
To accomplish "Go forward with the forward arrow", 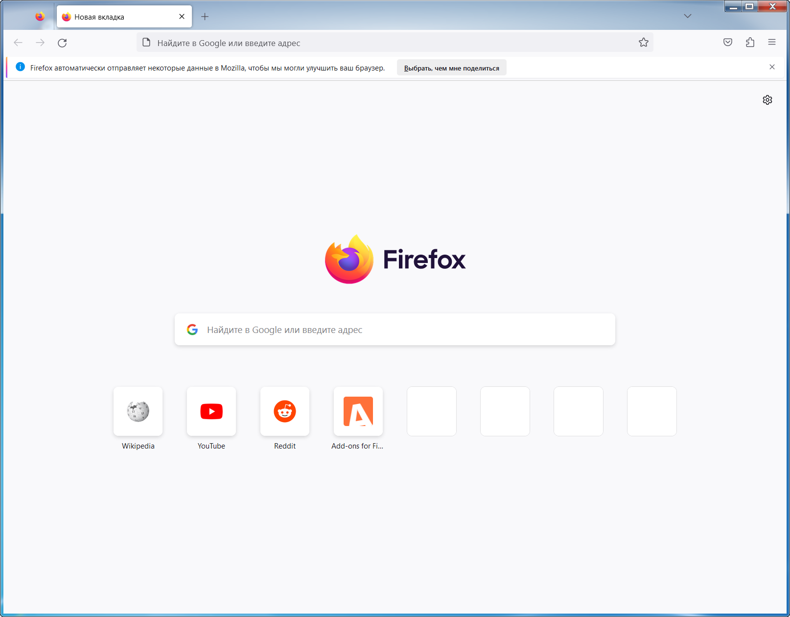I will 40,43.
